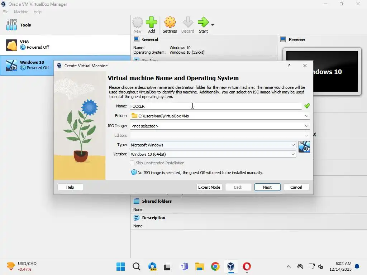Click the folder icon in the Folder field
The height and width of the screenshot is (275, 367).
pos(134,116)
